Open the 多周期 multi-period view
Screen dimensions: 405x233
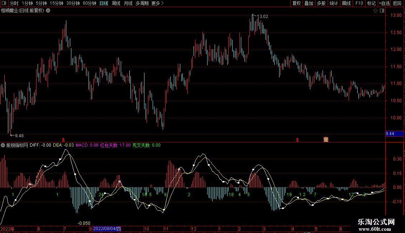pyautogui.click(x=142, y=3)
